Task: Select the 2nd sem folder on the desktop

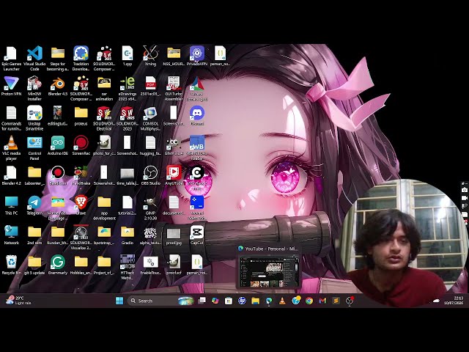Action: tap(34, 235)
